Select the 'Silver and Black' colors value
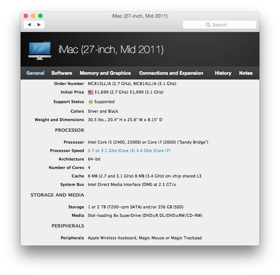 [x=103, y=111]
